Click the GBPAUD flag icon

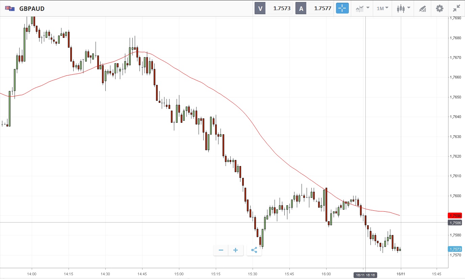[10, 8]
